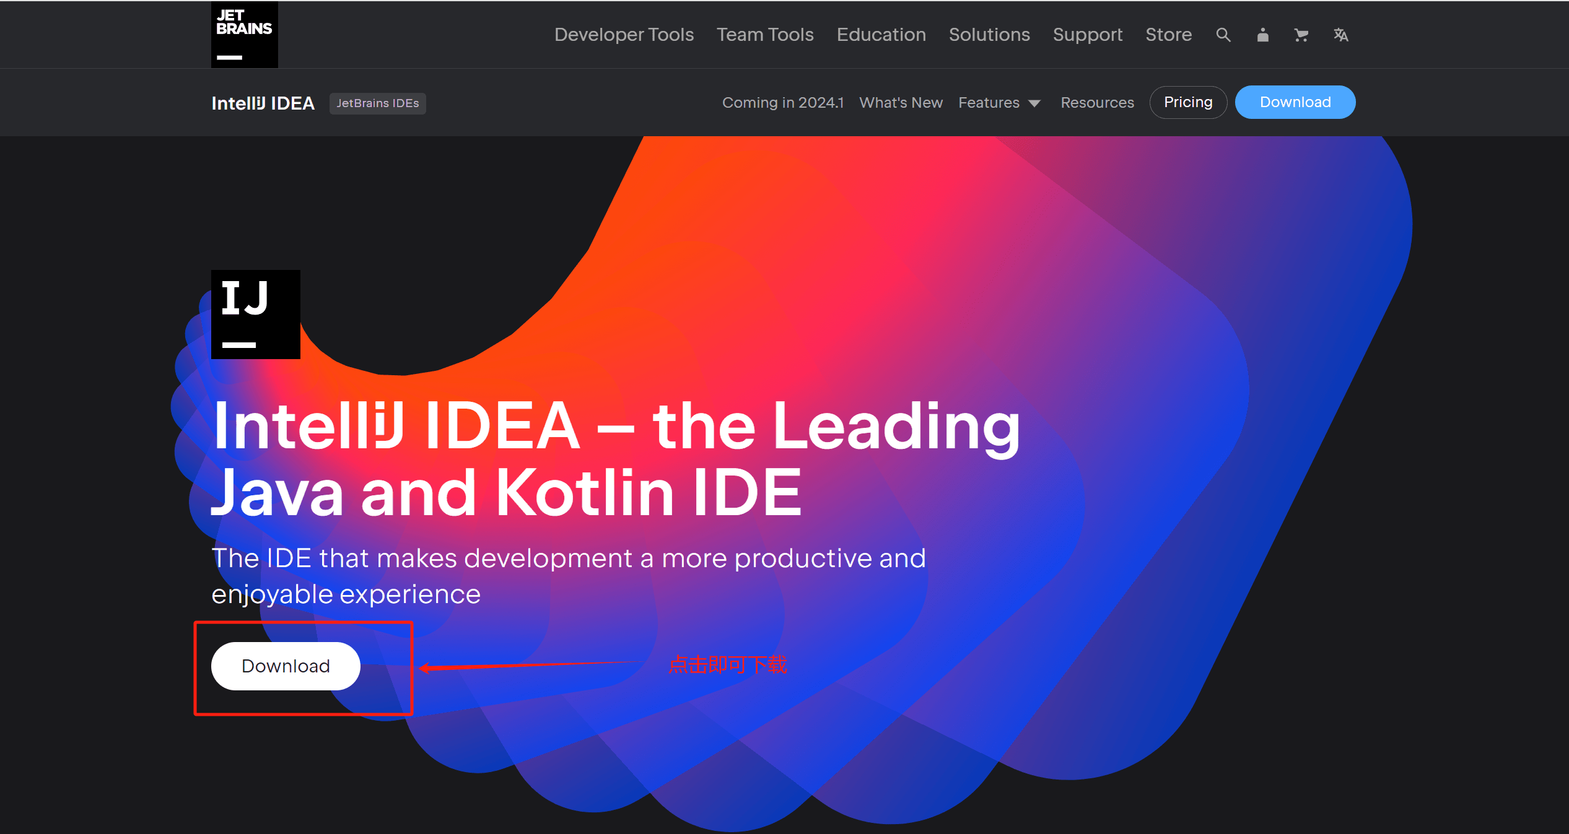The height and width of the screenshot is (834, 1569).
Task: Open the Solutions menu
Action: point(989,35)
